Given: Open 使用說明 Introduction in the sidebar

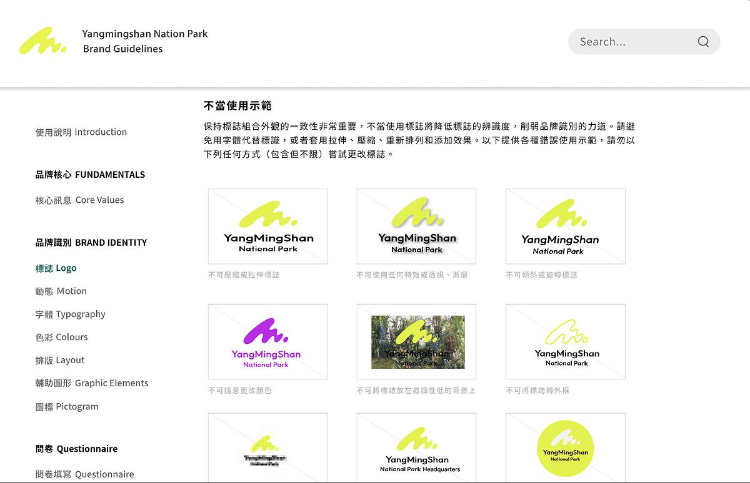Looking at the screenshot, I should (x=81, y=132).
